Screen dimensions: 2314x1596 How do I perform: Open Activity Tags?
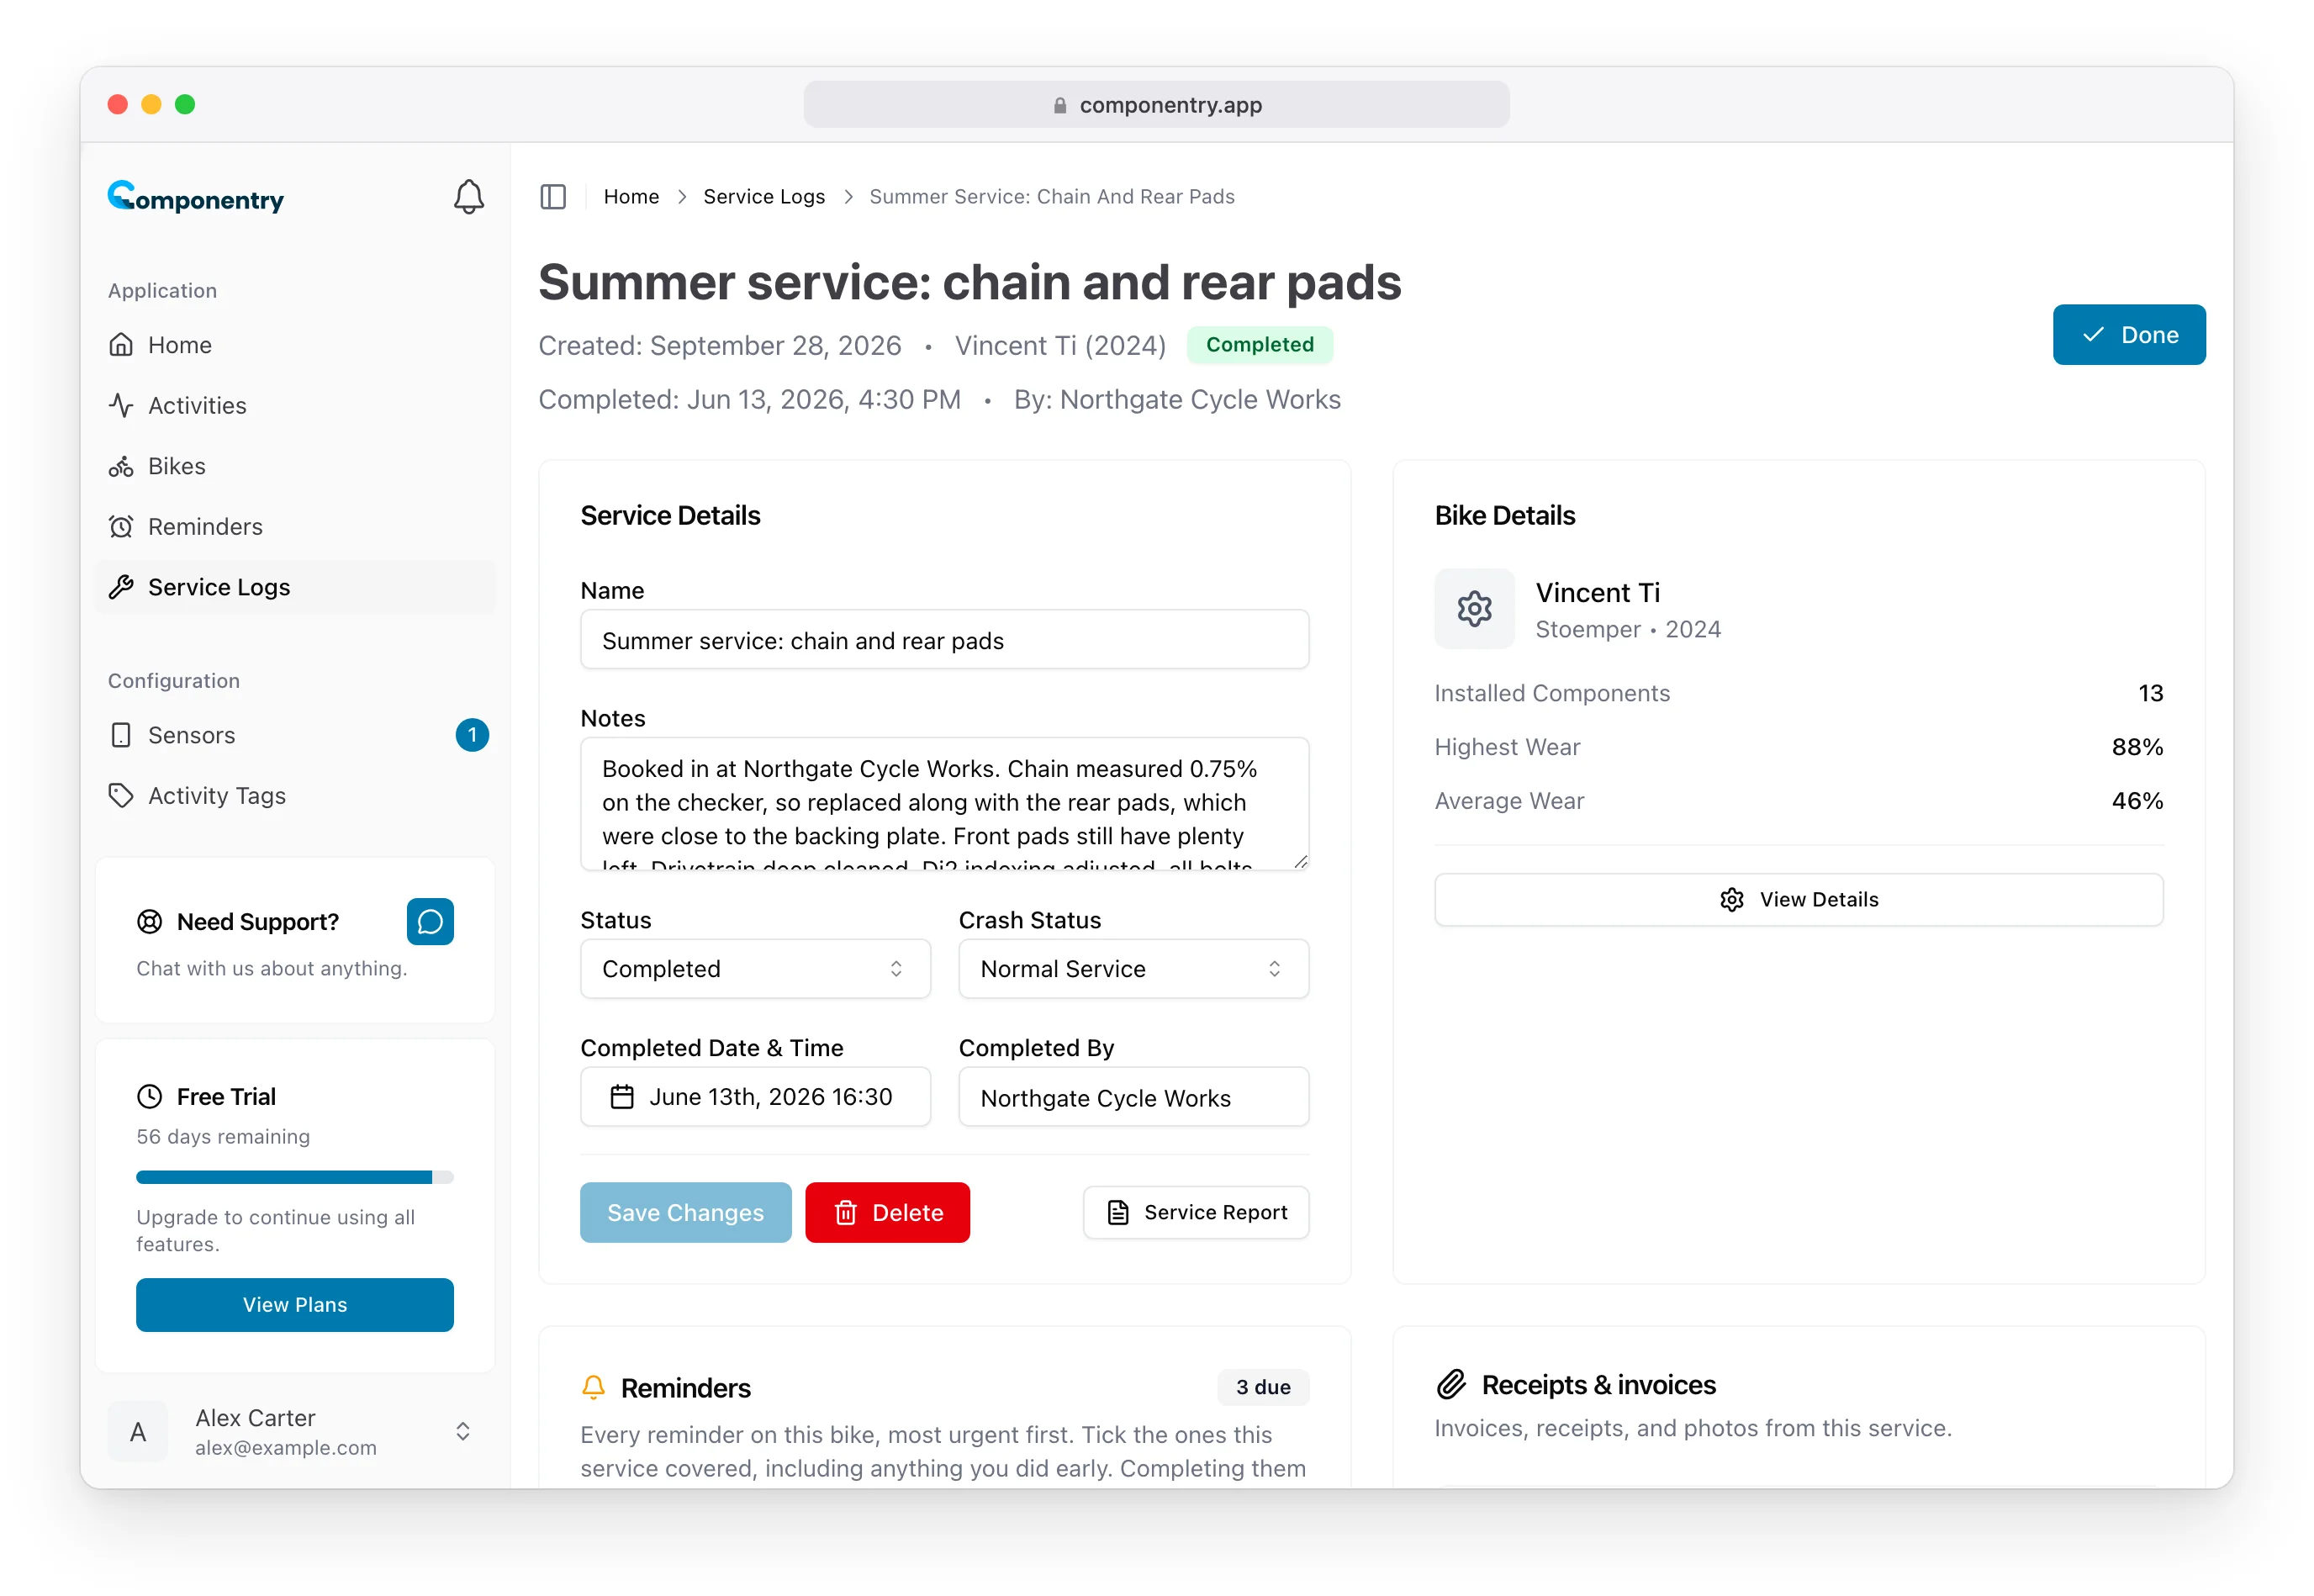pyautogui.click(x=295, y=795)
